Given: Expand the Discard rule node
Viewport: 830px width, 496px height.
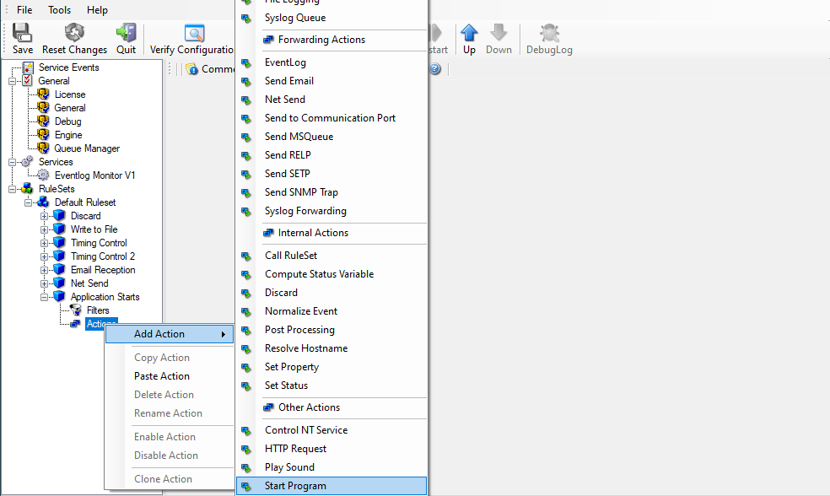Looking at the screenshot, I should [45, 216].
